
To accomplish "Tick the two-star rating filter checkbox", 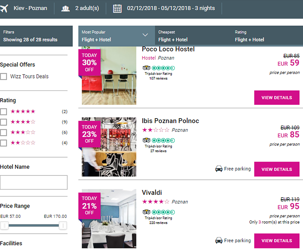I will 3,143.
